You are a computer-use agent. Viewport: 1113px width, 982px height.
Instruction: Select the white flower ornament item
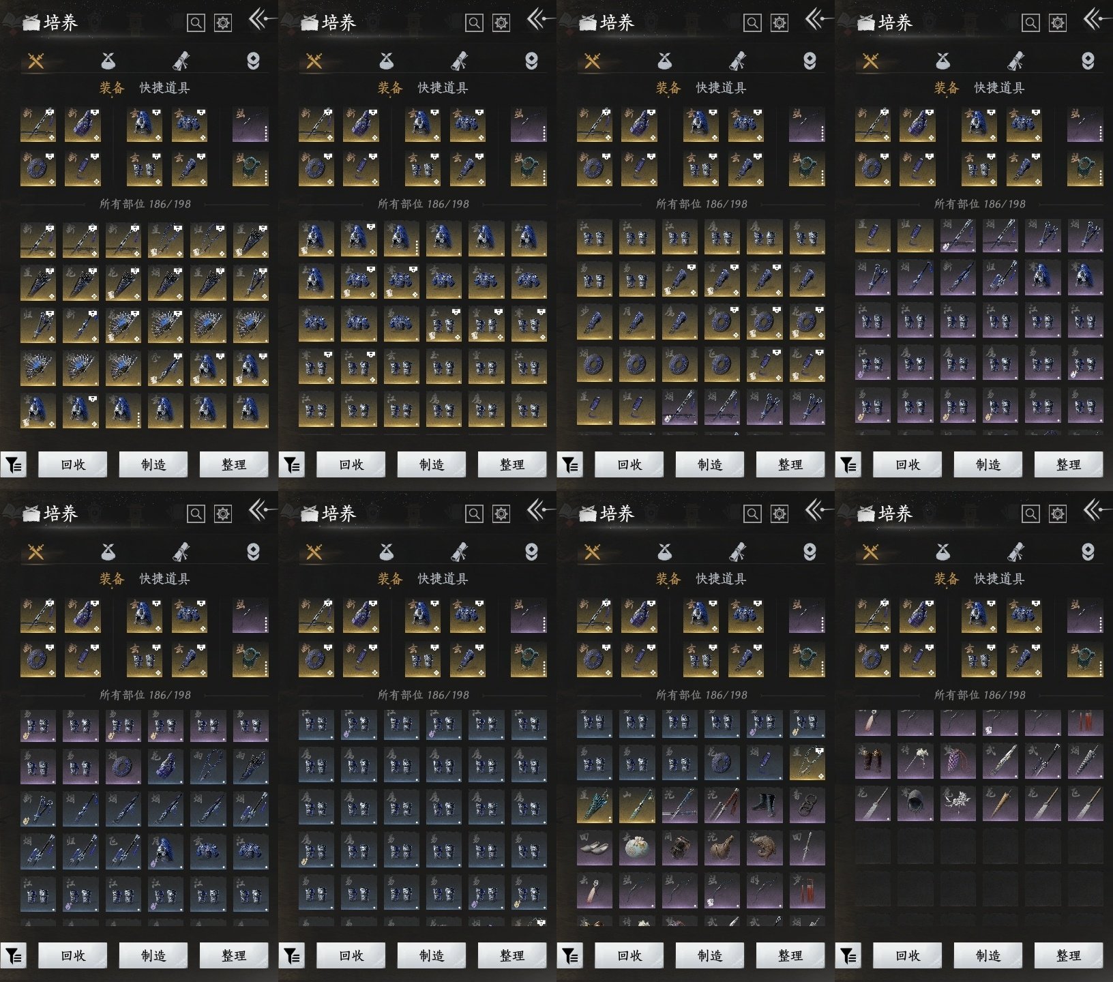point(958,804)
